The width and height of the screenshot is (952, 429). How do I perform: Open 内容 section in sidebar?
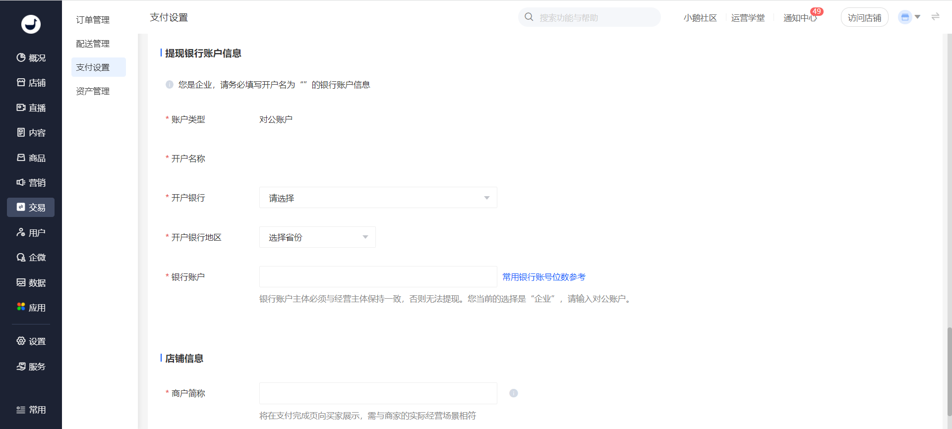tap(31, 133)
